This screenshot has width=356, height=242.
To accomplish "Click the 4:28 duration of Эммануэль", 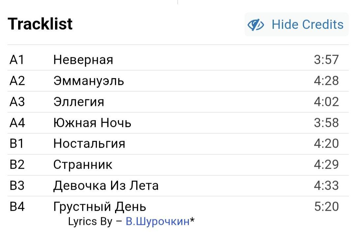I will [x=326, y=81].
